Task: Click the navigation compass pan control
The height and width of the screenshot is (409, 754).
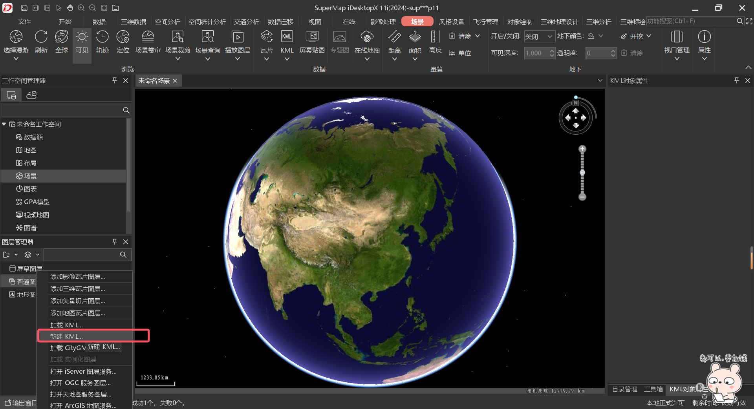Action: click(x=576, y=117)
